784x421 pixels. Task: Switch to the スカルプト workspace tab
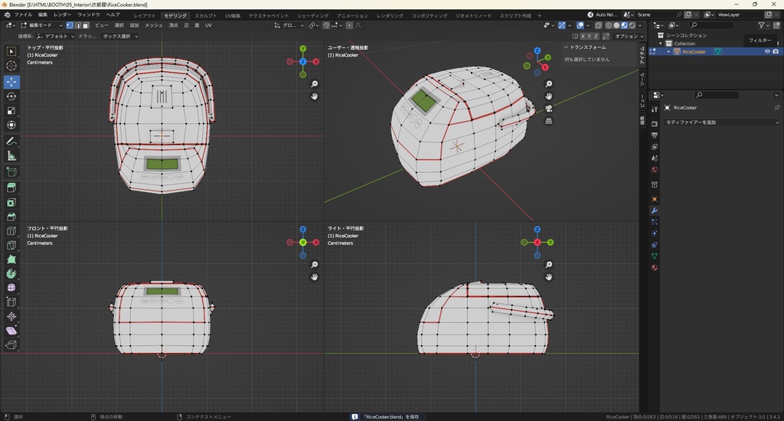point(205,15)
